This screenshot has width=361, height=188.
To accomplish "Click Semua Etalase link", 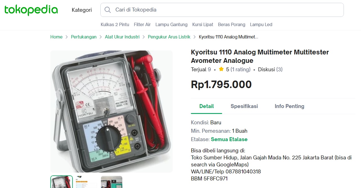I will tap(229, 139).
